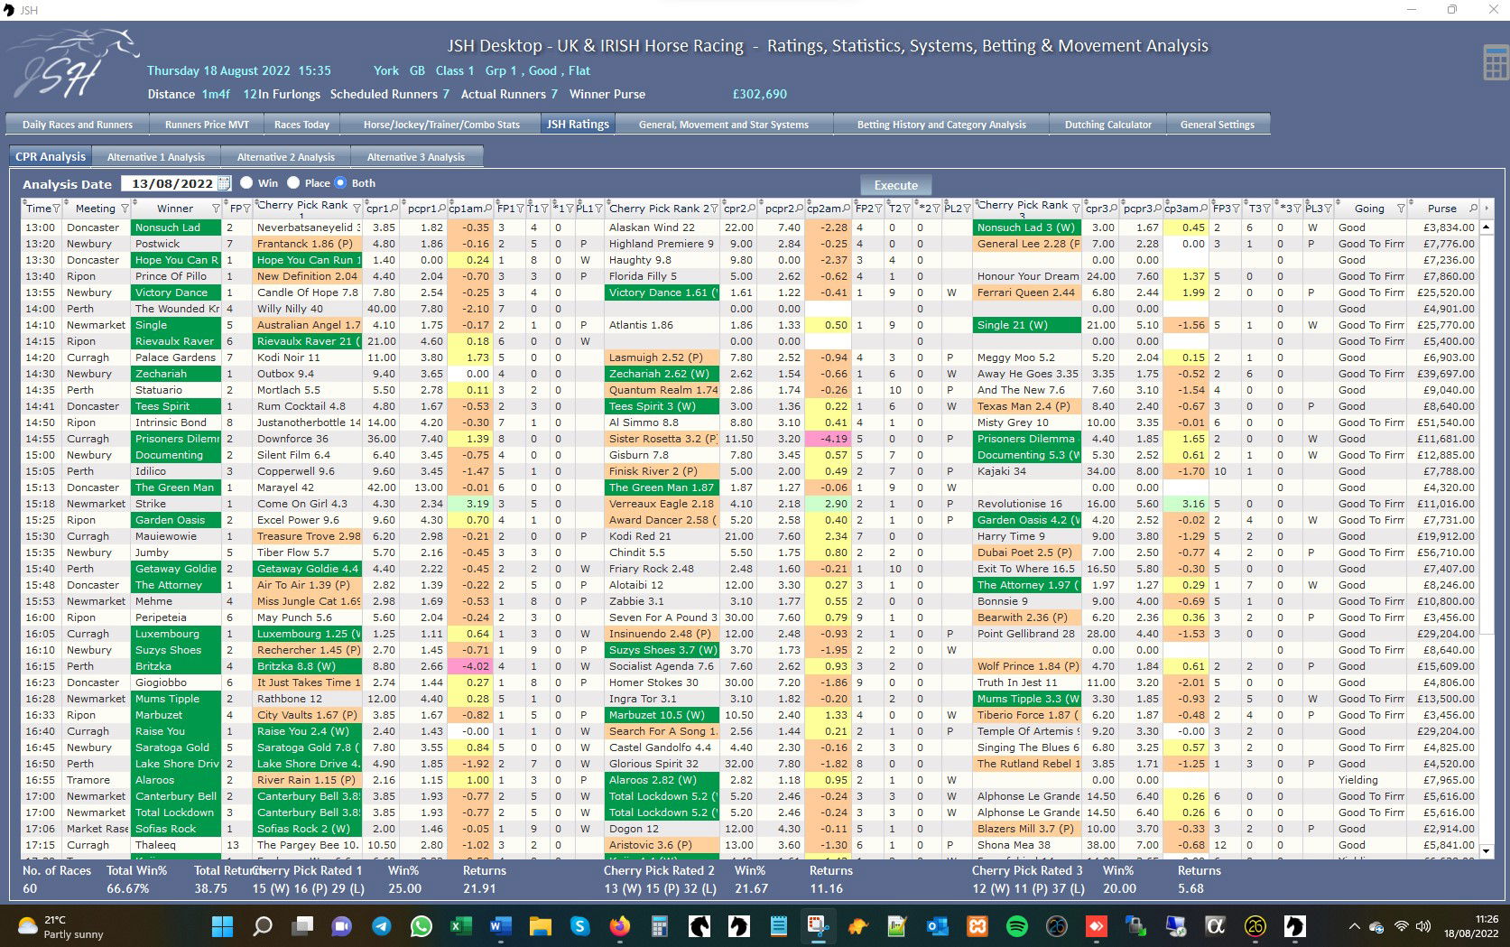The width and height of the screenshot is (1510, 947).
Task: Search the cpr1 column
Action: point(395,209)
